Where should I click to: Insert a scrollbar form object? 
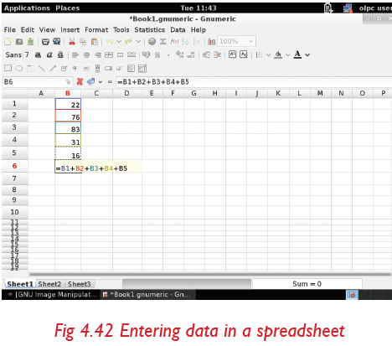[97, 69]
